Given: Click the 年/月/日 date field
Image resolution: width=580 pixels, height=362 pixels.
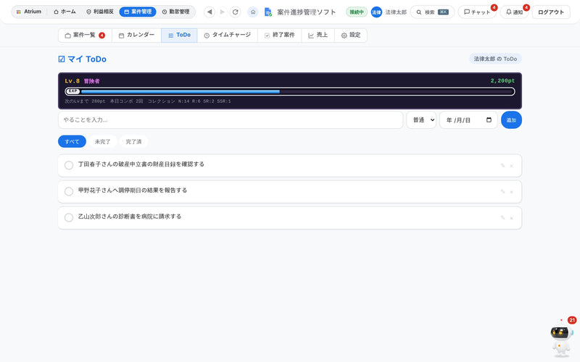Looking at the screenshot, I should [468, 120].
